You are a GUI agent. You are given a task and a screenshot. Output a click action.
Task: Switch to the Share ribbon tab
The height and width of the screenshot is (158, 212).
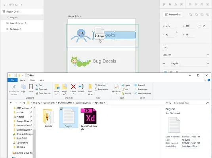click(x=32, y=80)
